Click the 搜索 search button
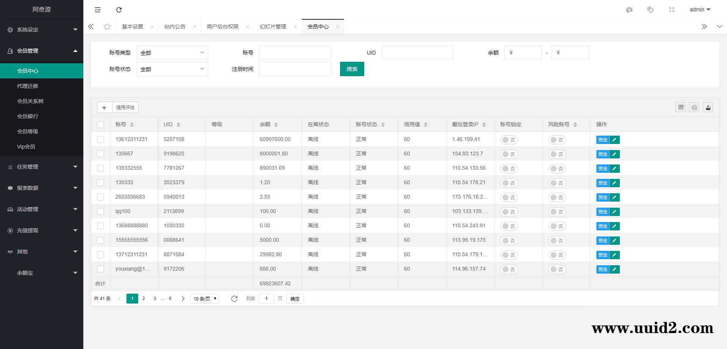 352,69
